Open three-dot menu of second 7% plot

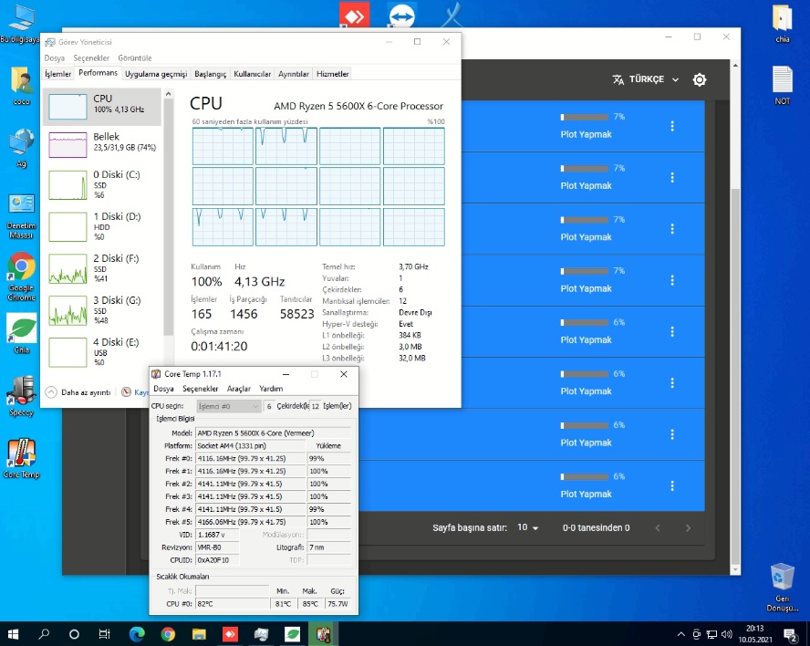(x=672, y=177)
